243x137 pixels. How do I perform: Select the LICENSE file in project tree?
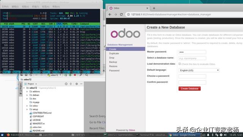36,120
